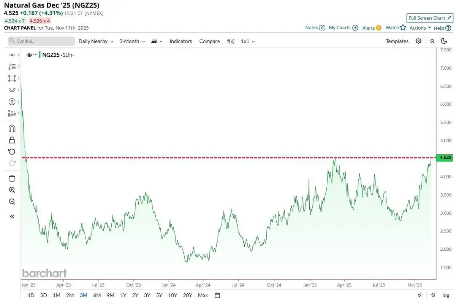Collapse the left drawing toolbar
Screen dimensions: 456x304
click(12, 216)
